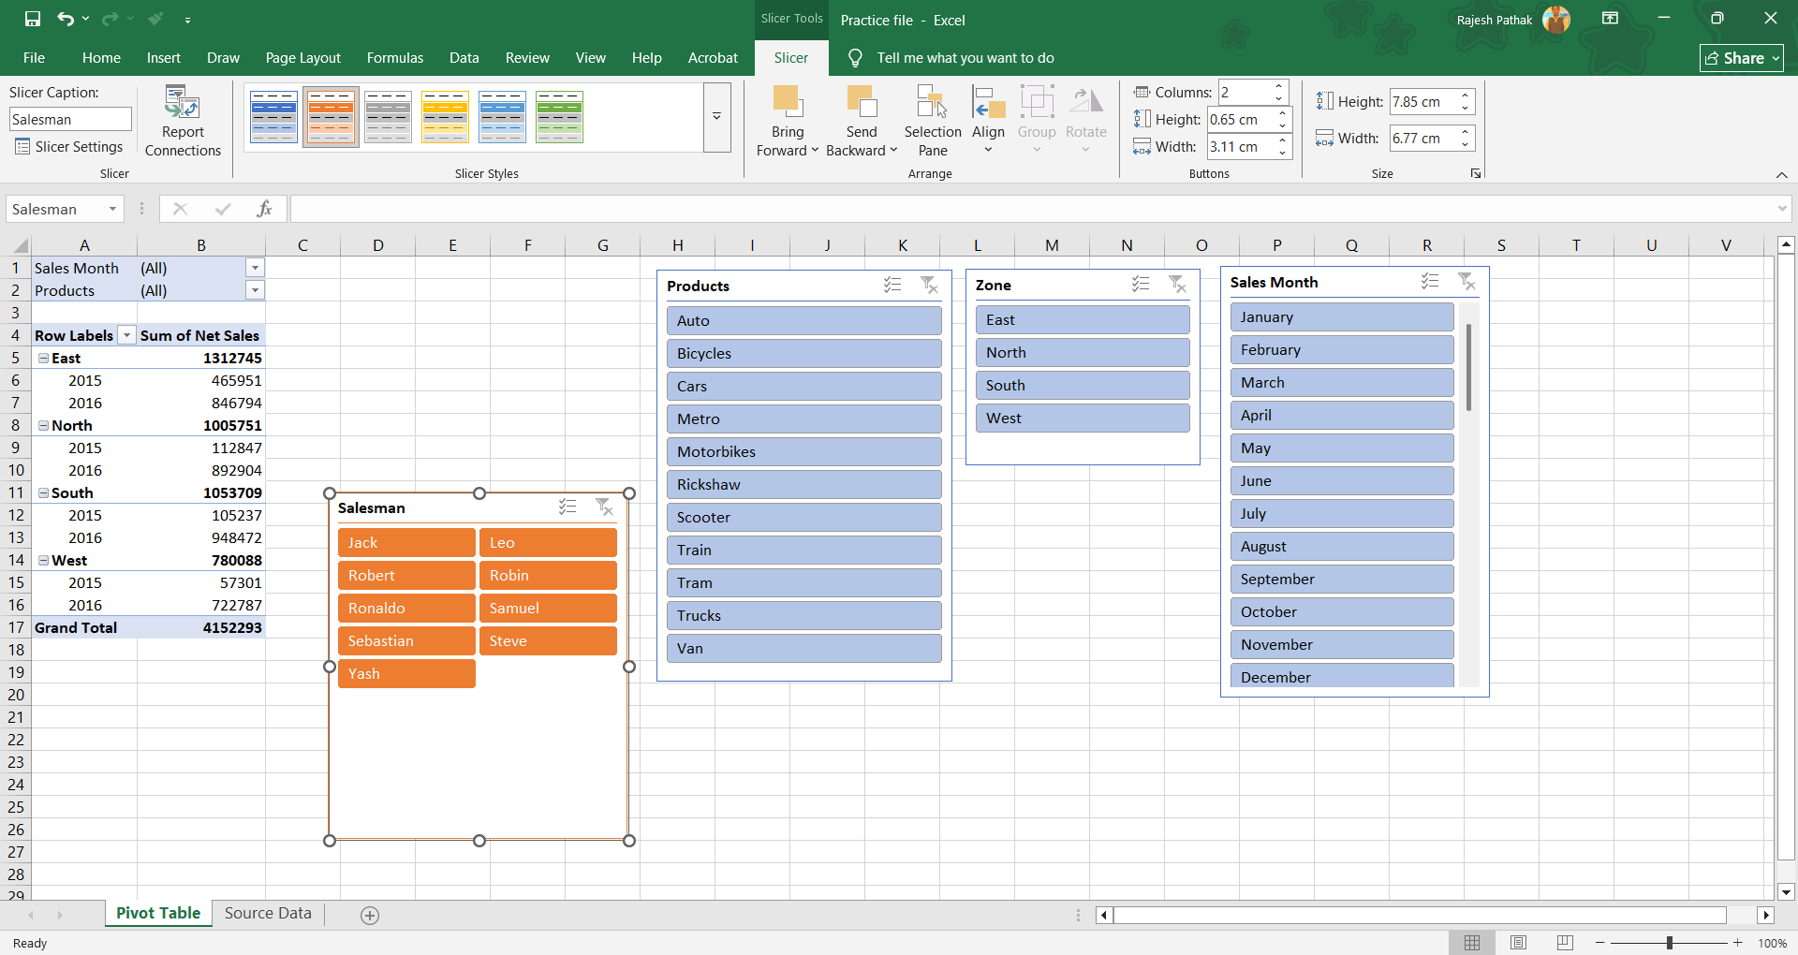Toggle multi-select on the Zone slicer
The image size is (1798, 955).
click(1140, 285)
